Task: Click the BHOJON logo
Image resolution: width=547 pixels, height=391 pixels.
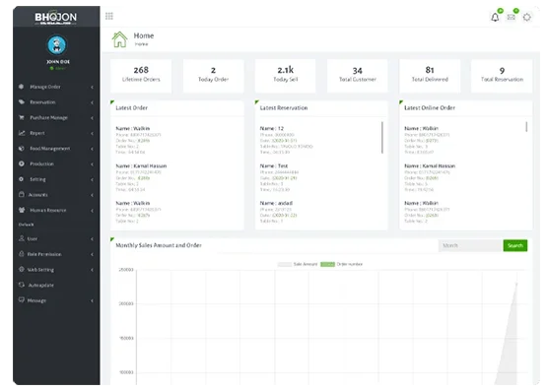Action: (56, 18)
